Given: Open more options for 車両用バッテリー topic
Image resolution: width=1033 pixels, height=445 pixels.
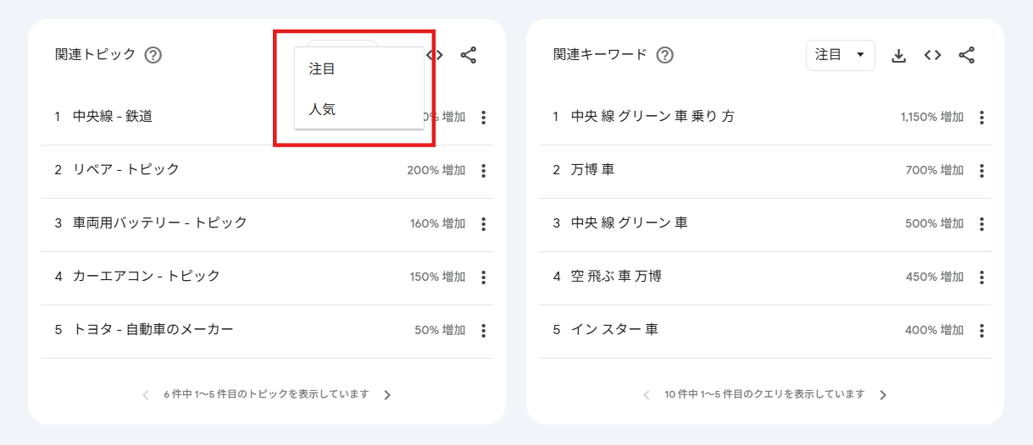Looking at the screenshot, I should coord(483,223).
